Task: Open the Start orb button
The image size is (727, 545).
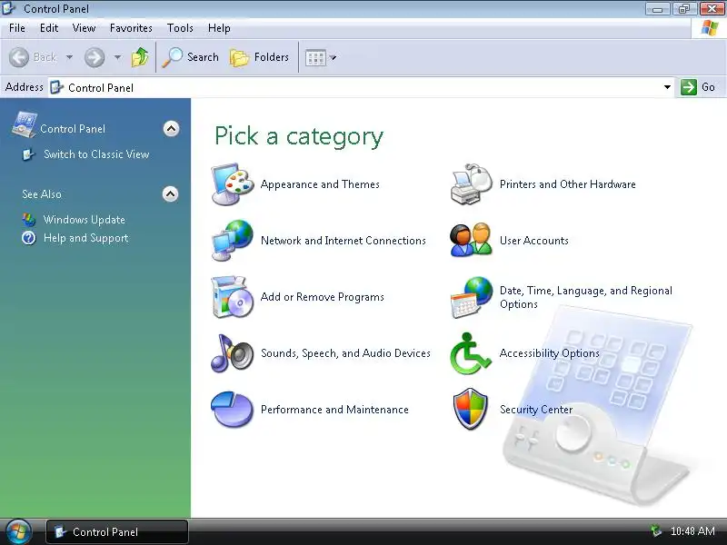Action: (x=18, y=531)
